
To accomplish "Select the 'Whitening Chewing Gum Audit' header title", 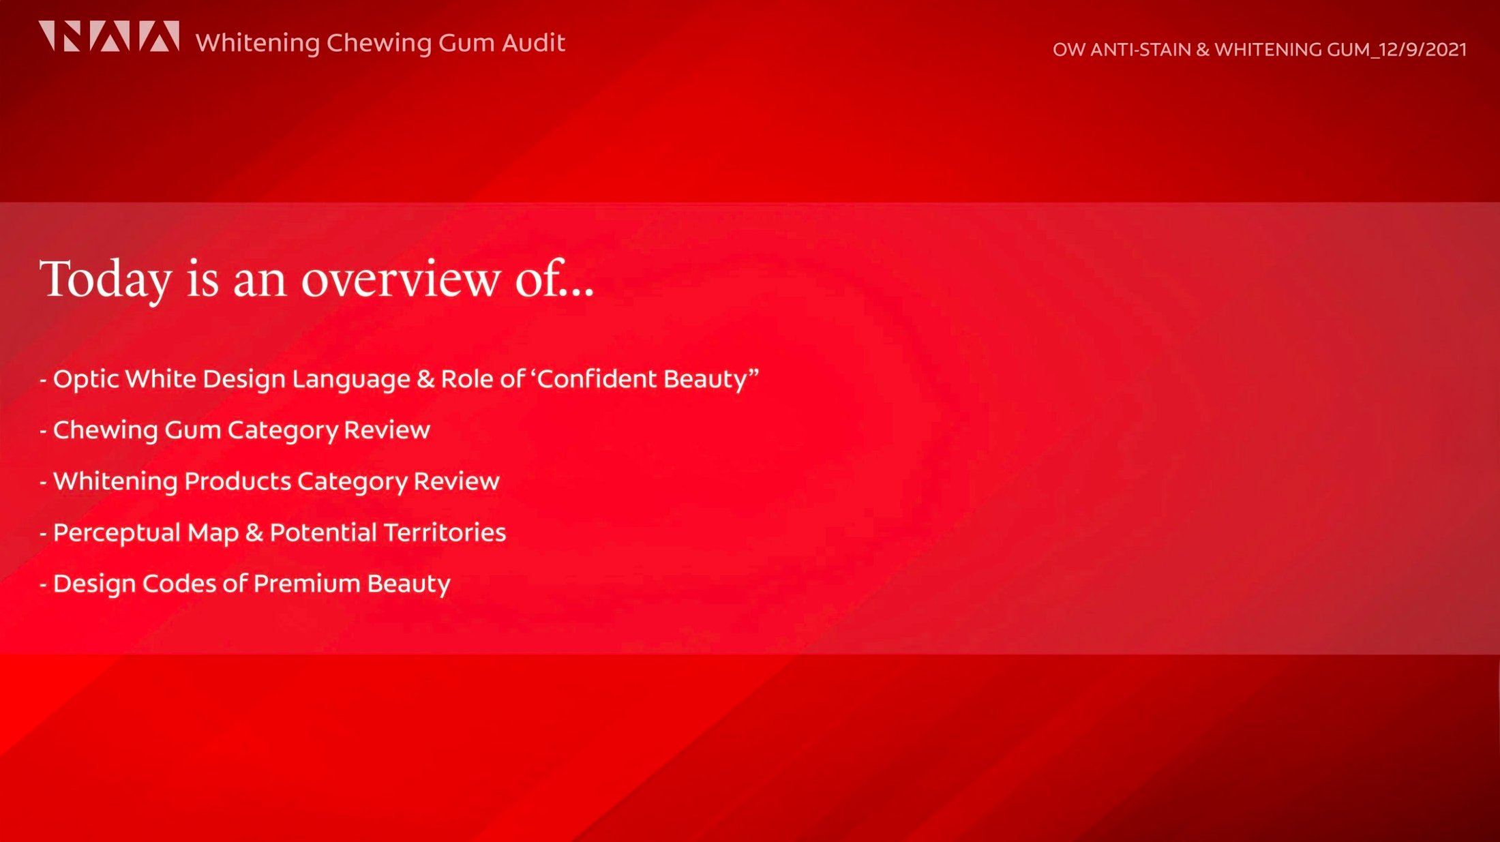I will click(x=380, y=43).
